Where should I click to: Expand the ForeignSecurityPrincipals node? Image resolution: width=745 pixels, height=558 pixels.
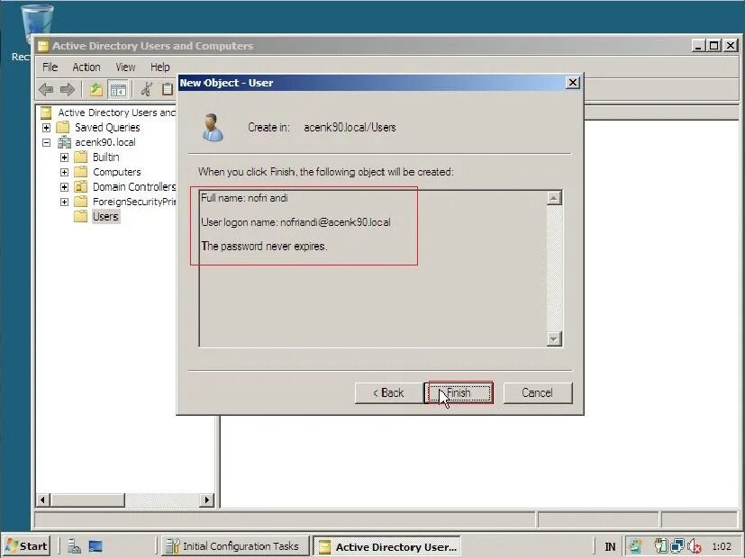(x=64, y=202)
